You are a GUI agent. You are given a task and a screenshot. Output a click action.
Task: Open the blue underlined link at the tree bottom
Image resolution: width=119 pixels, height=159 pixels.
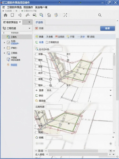(x=14, y=65)
